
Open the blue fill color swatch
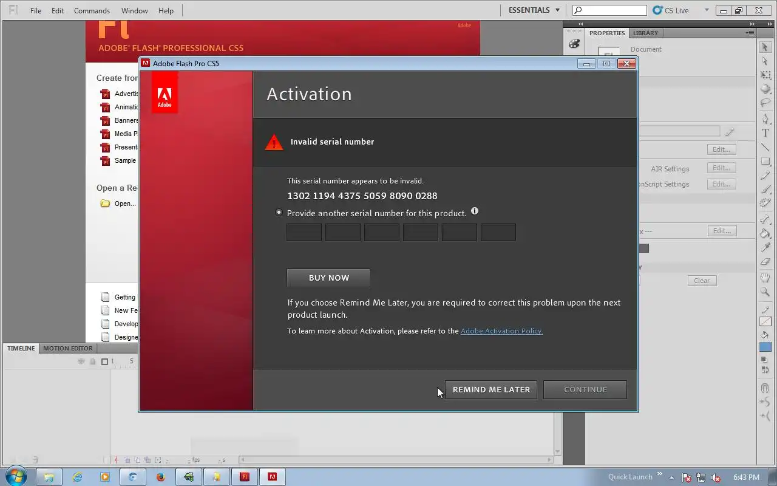click(765, 347)
